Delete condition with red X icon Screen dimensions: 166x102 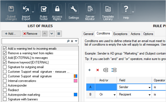pyautogui.click(x=98, y=70)
